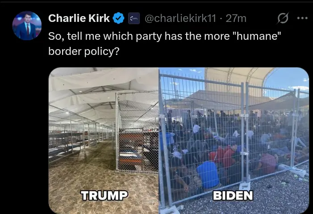Click the chain-link cage with bunk beds
This screenshot has width=313, height=214.
[137, 132]
